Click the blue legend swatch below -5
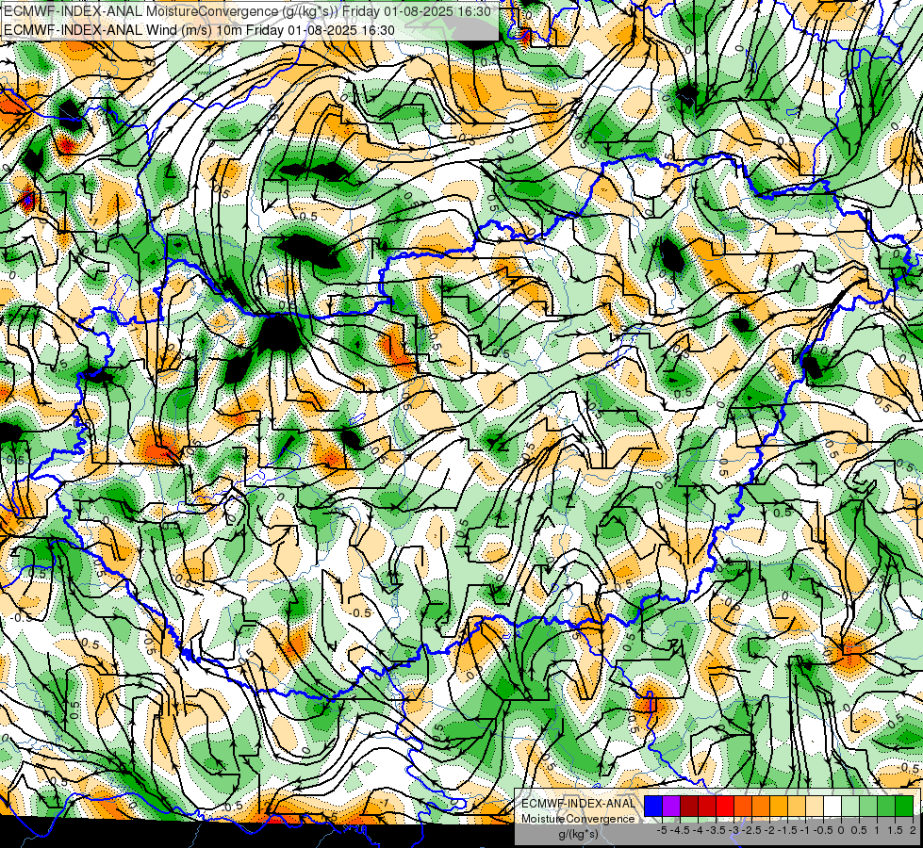 point(653,806)
